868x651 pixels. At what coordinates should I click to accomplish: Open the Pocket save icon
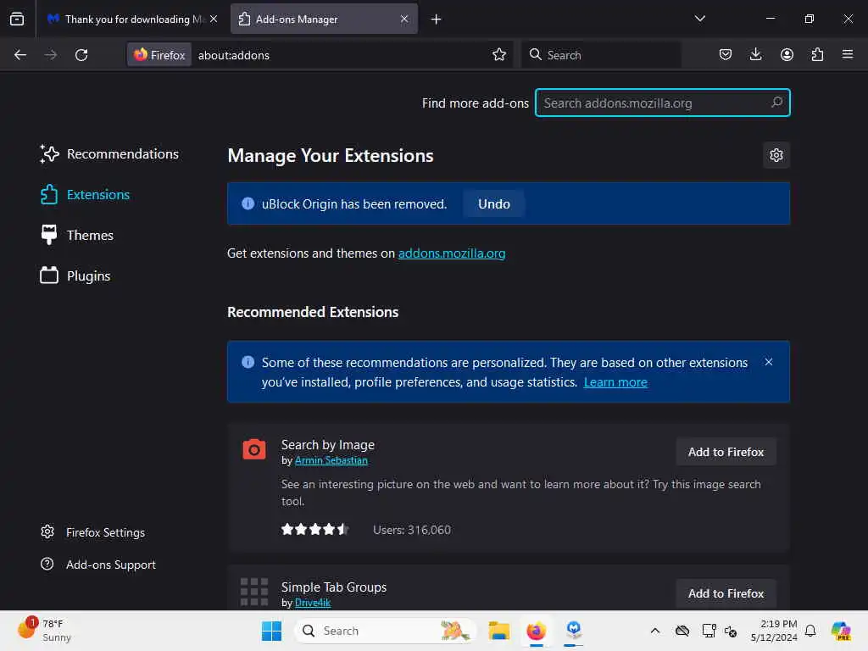[x=726, y=55]
